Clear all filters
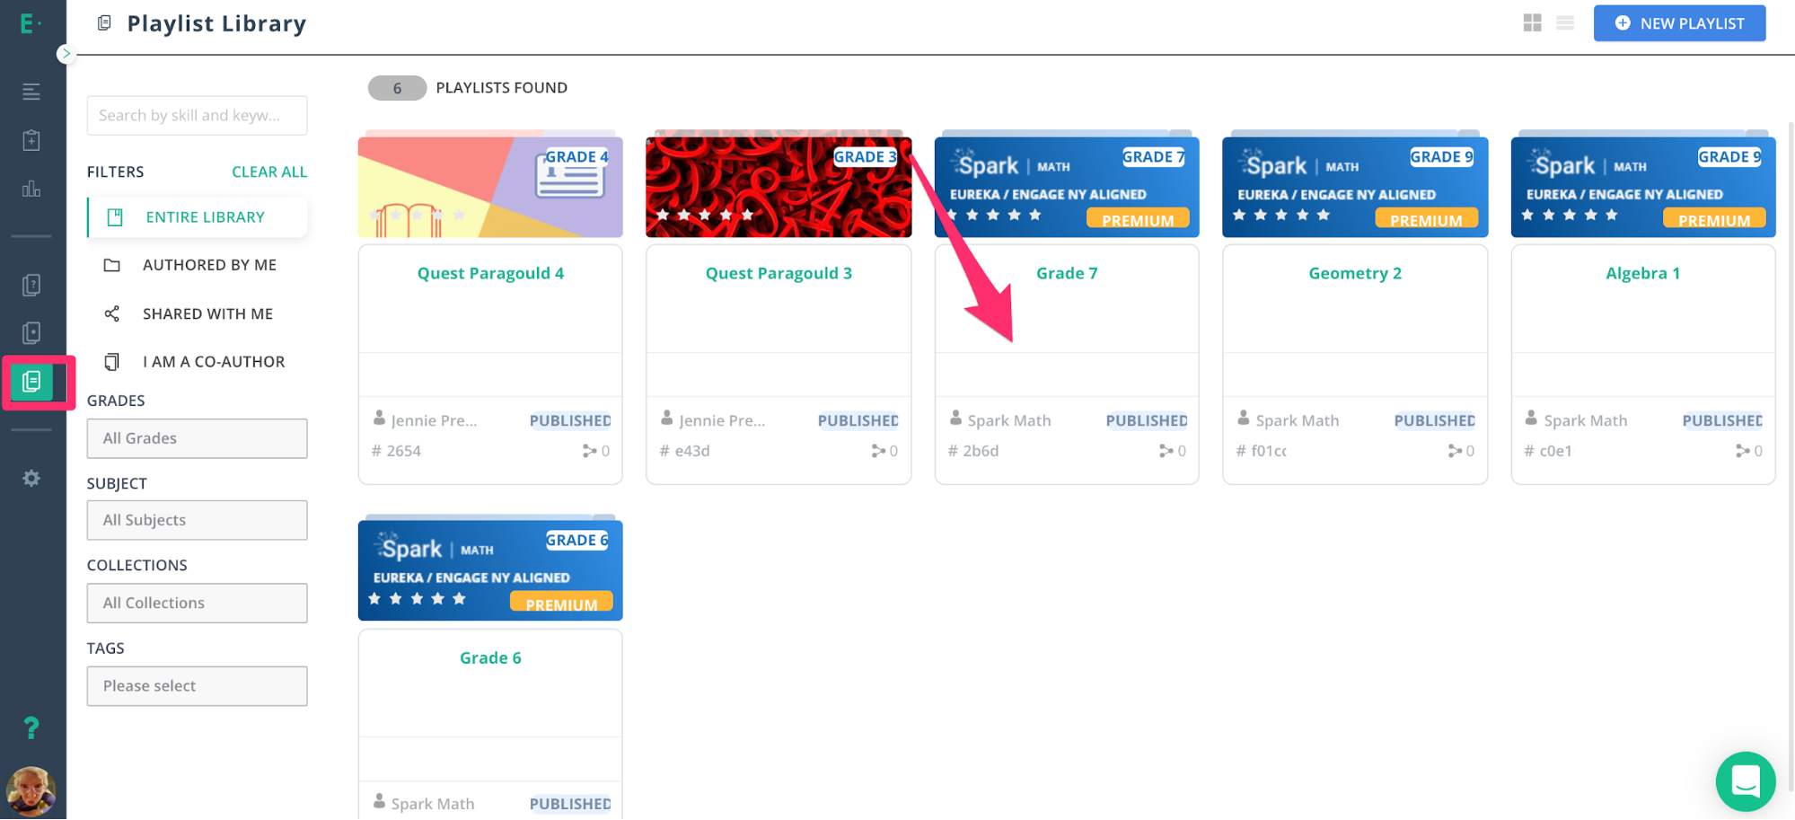The image size is (1795, 820). click(269, 172)
